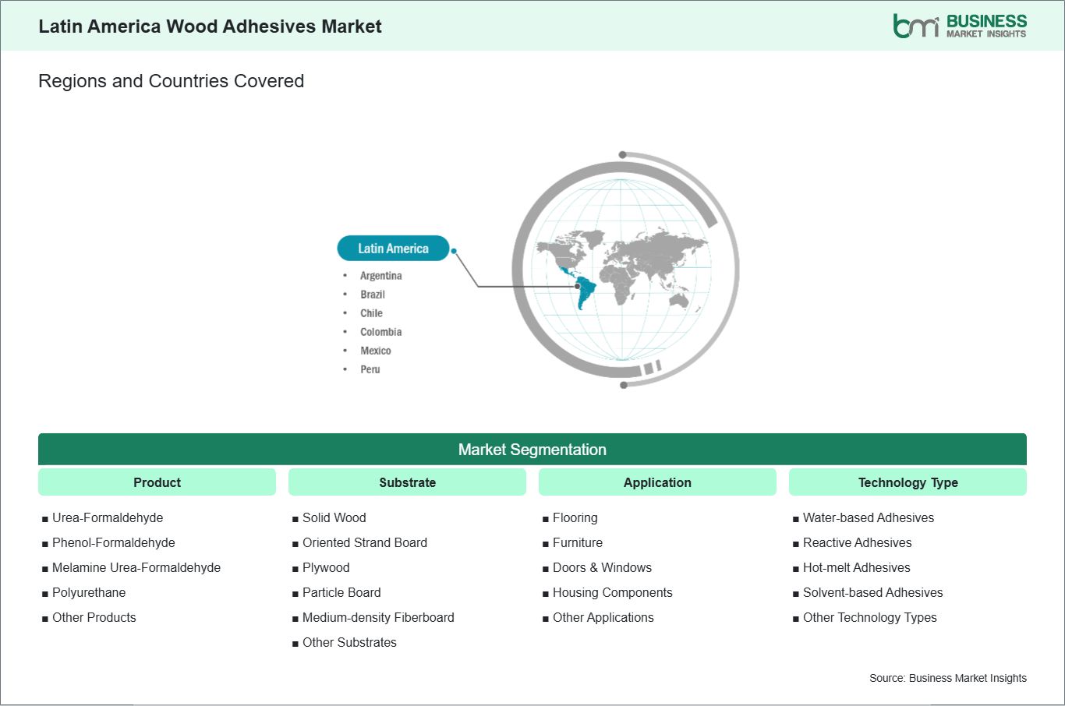This screenshot has height=706, width=1065.
Task: Click the Plywood substrate item
Action: pos(326,567)
